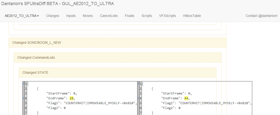Collapse the Changed SONICBOOM_L_NEW panel header
Viewport: 280px width, 115px height.
[118, 43]
